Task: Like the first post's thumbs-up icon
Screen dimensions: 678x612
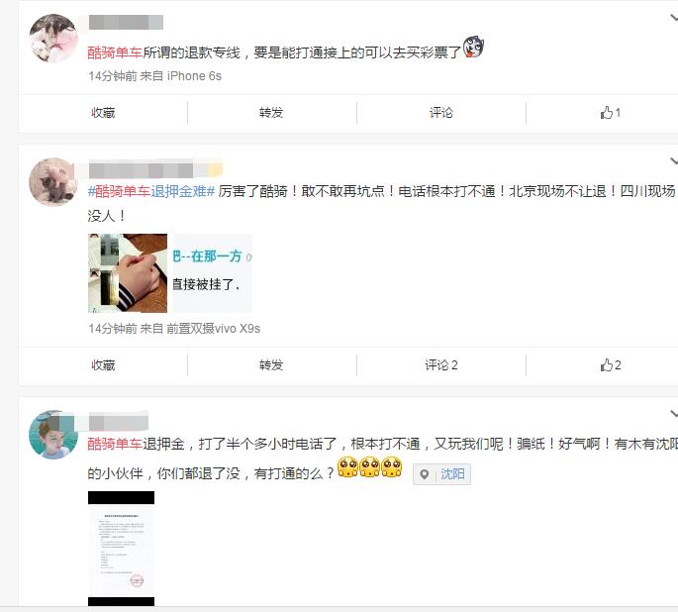Action: [x=606, y=113]
